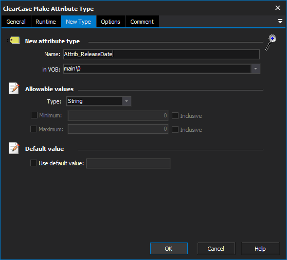Click the Cancel button
Image resolution: width=287 pixels, height=260 pixels.
point(216,249)
